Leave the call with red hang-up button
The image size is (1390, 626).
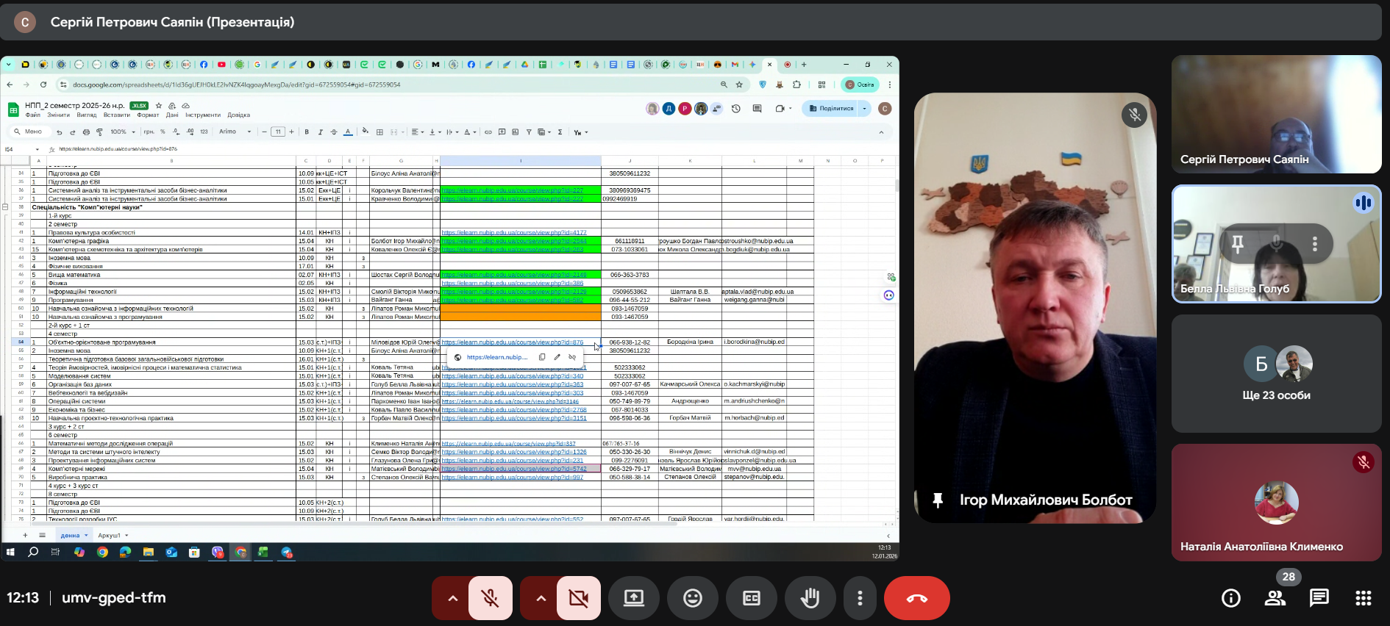916,598
